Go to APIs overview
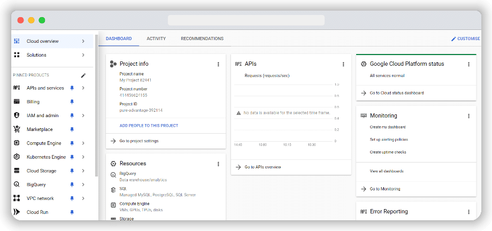Viewport: 492px width, 231px height. click(263, 167)
